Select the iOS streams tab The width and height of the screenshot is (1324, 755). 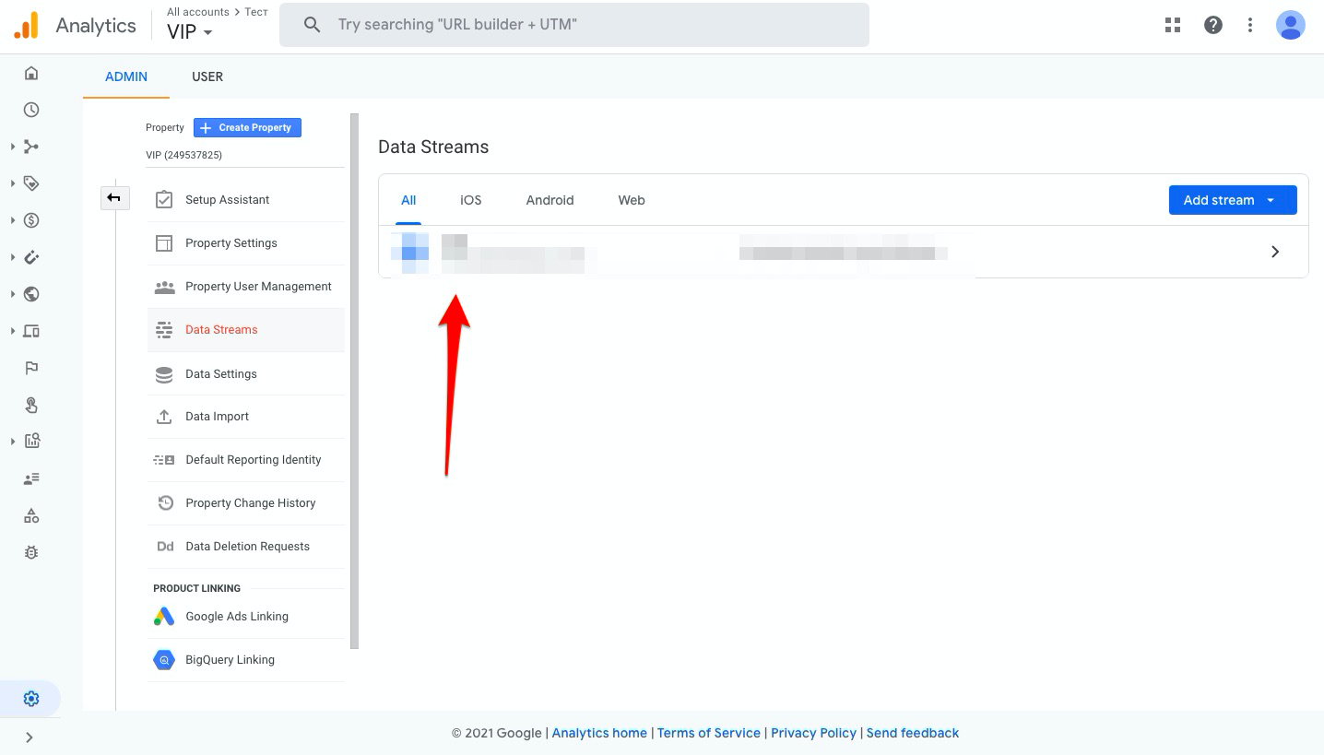(x=471, y=200)
